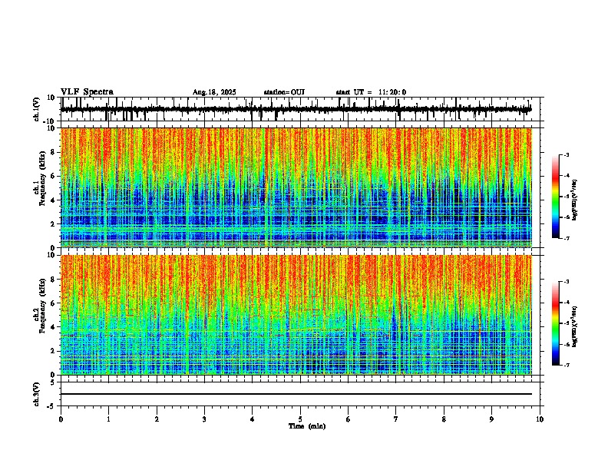Click the "ch.3(V)" axis label

pyautogui.click(x=37, y=394)
